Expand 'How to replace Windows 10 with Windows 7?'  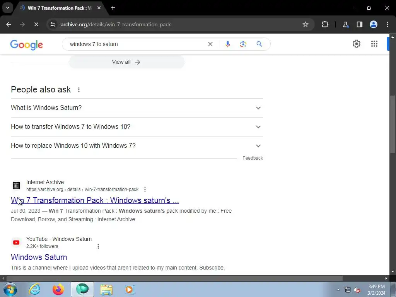point(137,146)
